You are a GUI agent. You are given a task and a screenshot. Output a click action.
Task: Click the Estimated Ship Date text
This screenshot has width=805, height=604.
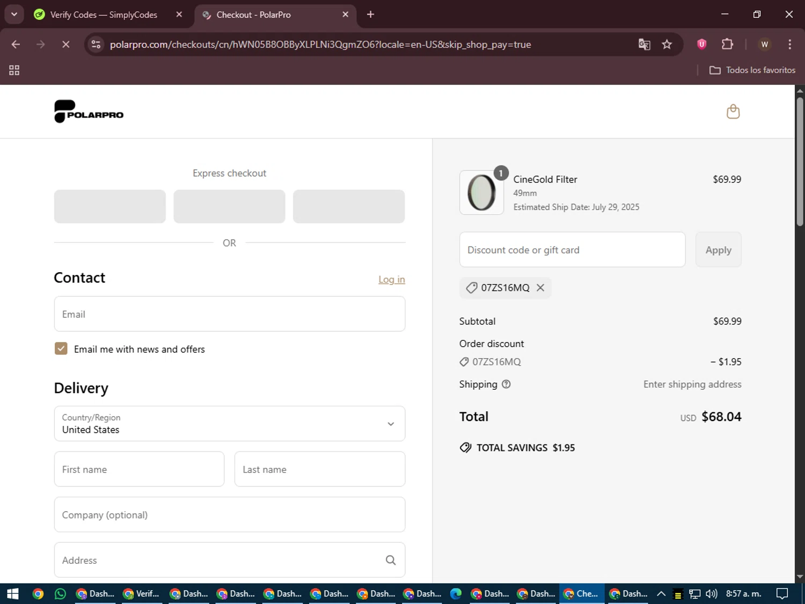(576, 207)
